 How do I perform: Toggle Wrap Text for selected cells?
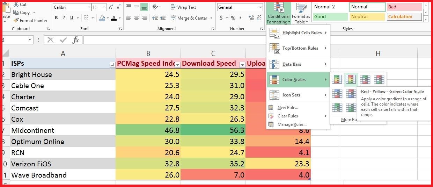pyautogui.click(x=183, y=7)
